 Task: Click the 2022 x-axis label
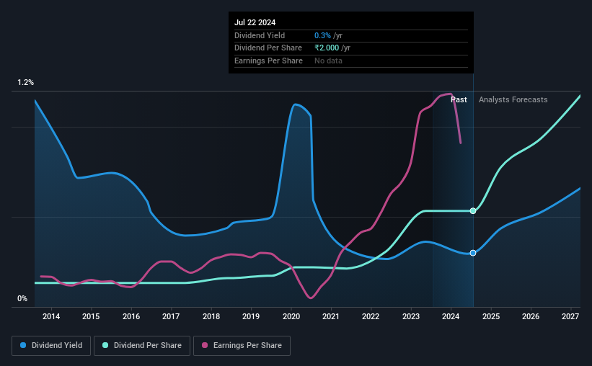pos(371,316)
